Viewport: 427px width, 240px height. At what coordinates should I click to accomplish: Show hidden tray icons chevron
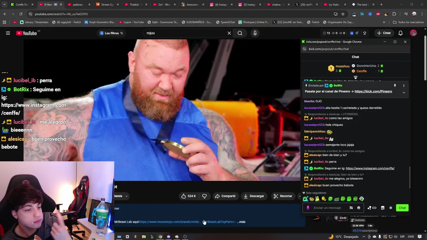point(364,237)
